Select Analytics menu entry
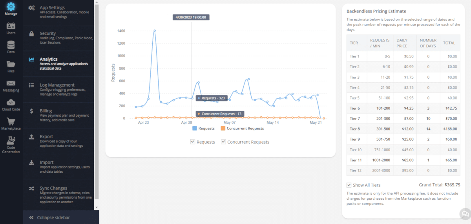Image resolution: width=471 pixels, height=224 pixels. tap(58, 64)
